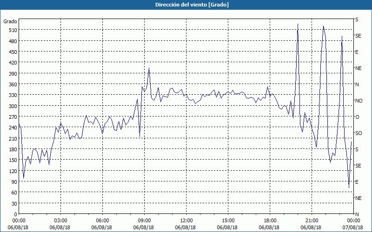Click the 12:00 time axis label

(x=186, y=221)
